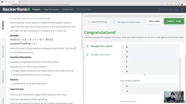186x104 pixels.
Task: Click the Upload Code as File text
Action: click(x=99, y=22)
